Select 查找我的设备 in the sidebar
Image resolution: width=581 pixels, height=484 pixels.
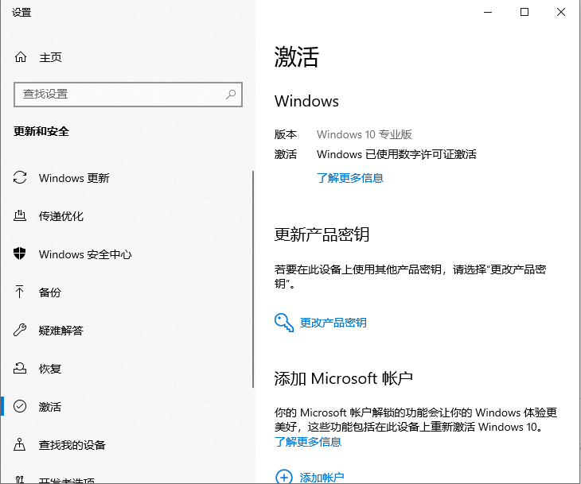(x=72, y=445)
